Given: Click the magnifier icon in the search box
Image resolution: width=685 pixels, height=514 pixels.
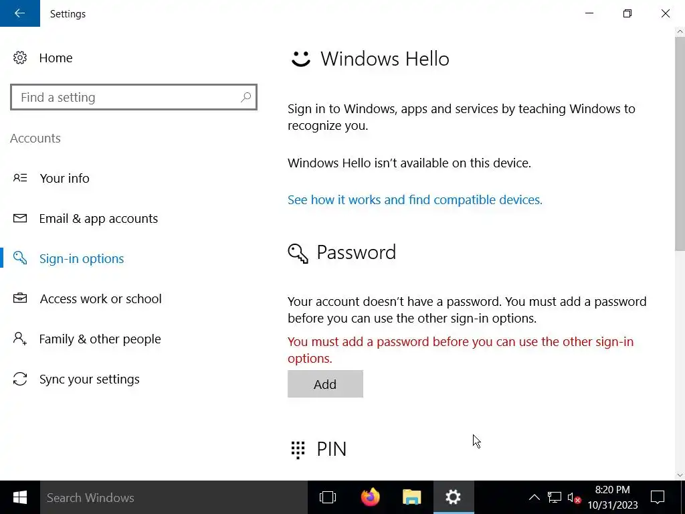Looking at the screenshot, I should click(x=246, y=97).
